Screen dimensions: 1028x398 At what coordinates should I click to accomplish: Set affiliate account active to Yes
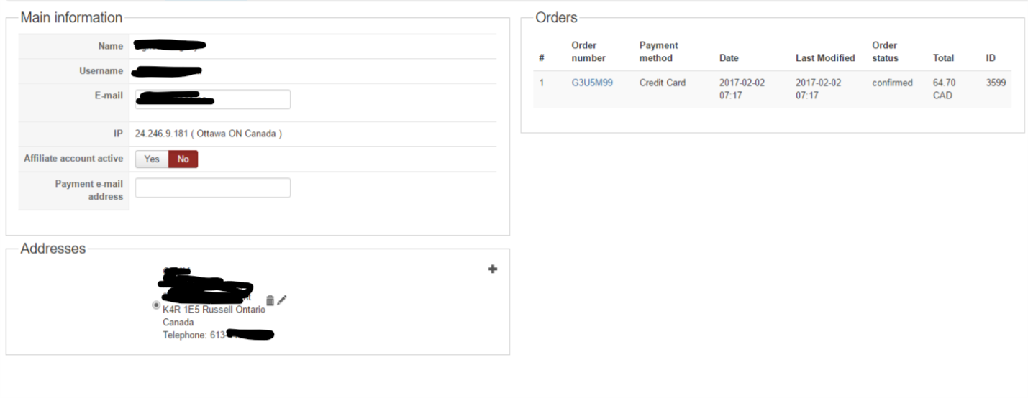152,159
